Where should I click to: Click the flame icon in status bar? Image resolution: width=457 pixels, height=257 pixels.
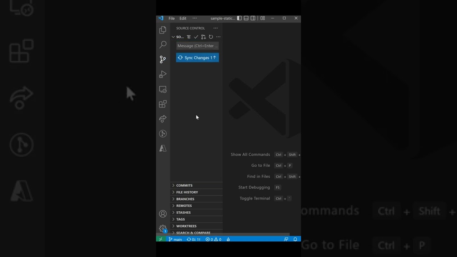tap(228, 239)
